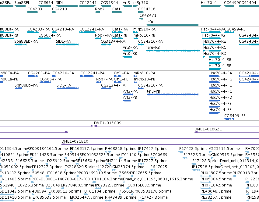This screenshot has height=202, width=259.
Task: Open the Rpb7-RA transcript label
Action: [x=103, y=35]
